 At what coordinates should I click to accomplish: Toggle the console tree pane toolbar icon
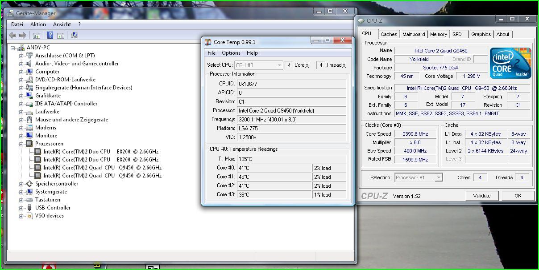point(37,35)
